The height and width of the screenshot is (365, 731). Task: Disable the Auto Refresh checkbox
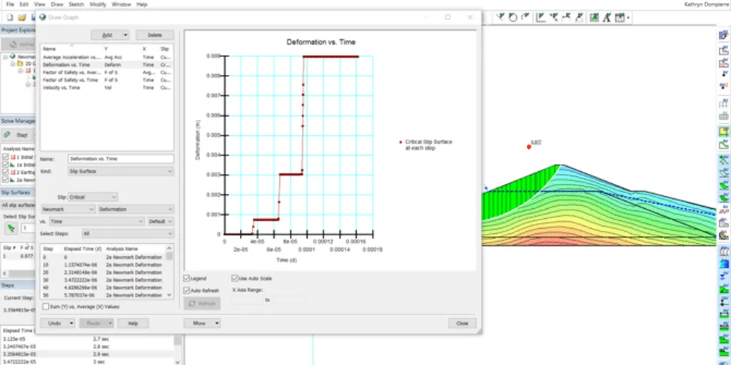[x=187, y=291]
